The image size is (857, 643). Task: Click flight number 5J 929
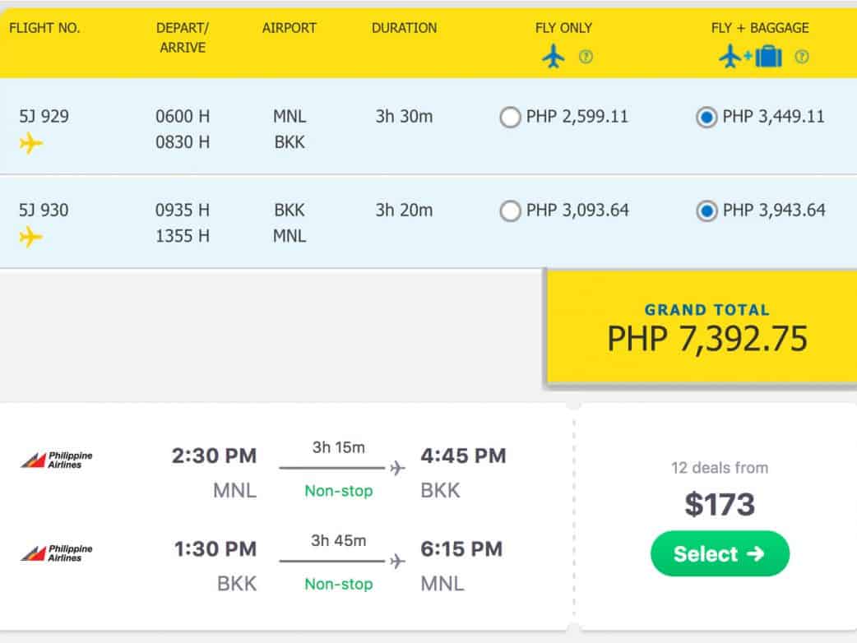click(44, 117)
